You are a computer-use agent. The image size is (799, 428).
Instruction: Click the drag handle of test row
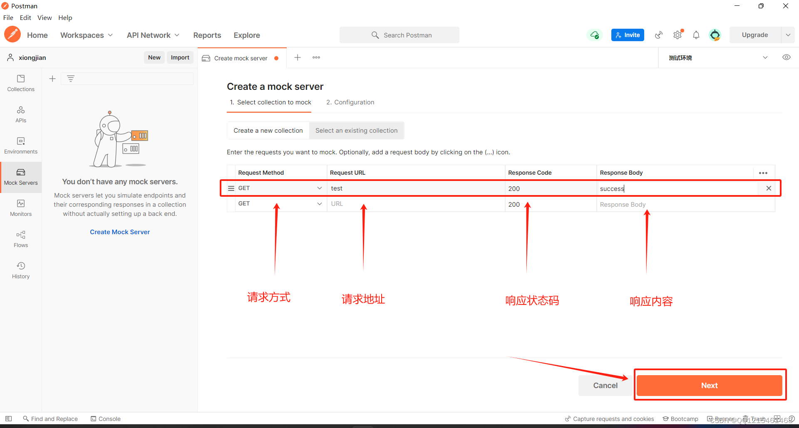(x=231, y=188)
